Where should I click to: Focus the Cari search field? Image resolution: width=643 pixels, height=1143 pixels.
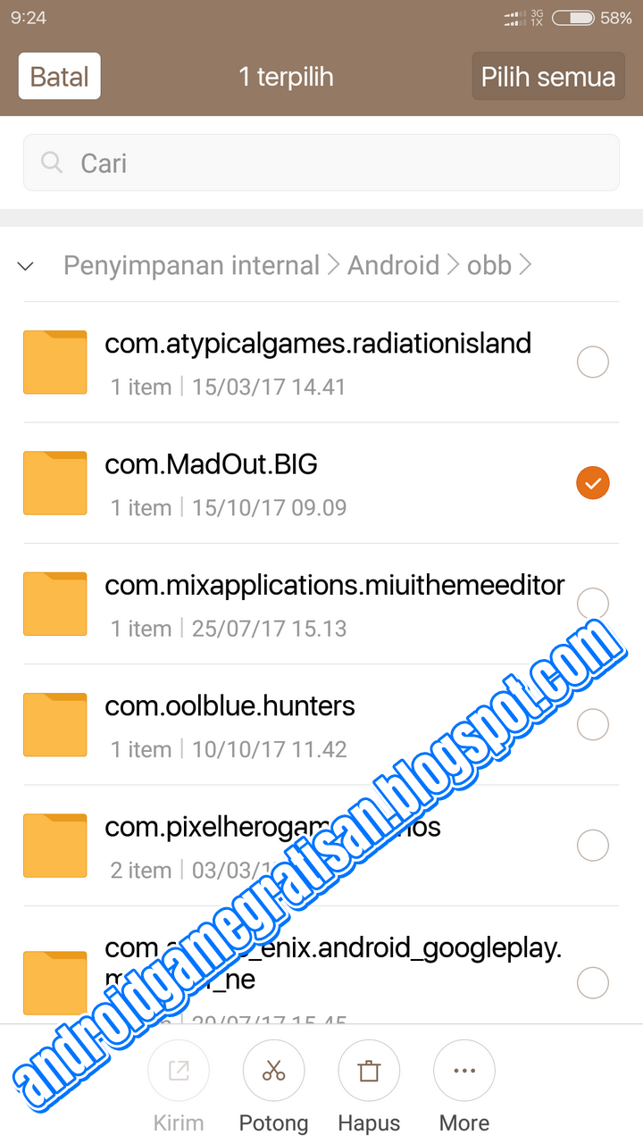click(321, 163)
